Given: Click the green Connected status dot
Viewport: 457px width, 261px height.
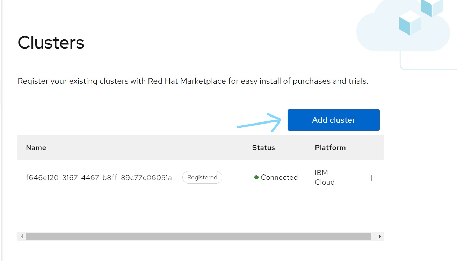Looking at the screenshot, I should click(x=256, y=177).
